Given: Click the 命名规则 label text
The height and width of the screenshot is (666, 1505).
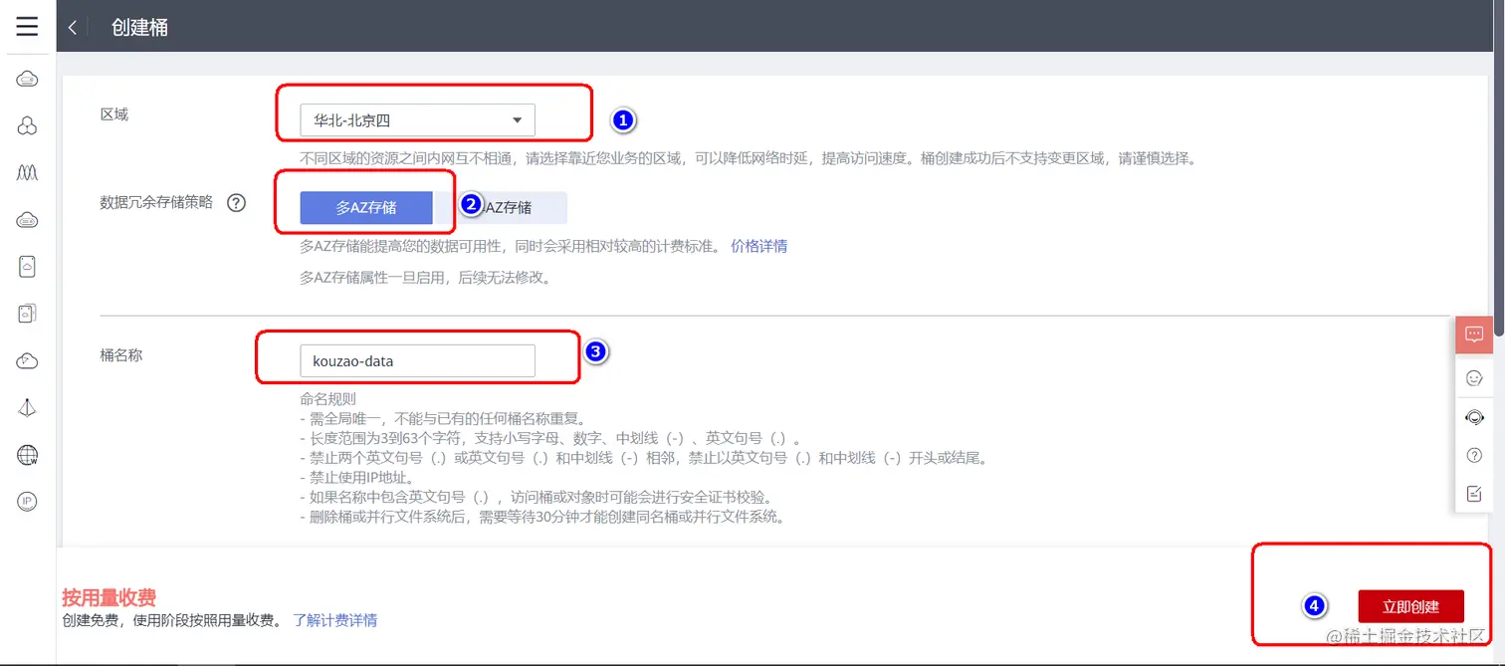Looking at the screenshot, I should click(x=327, y=399).
